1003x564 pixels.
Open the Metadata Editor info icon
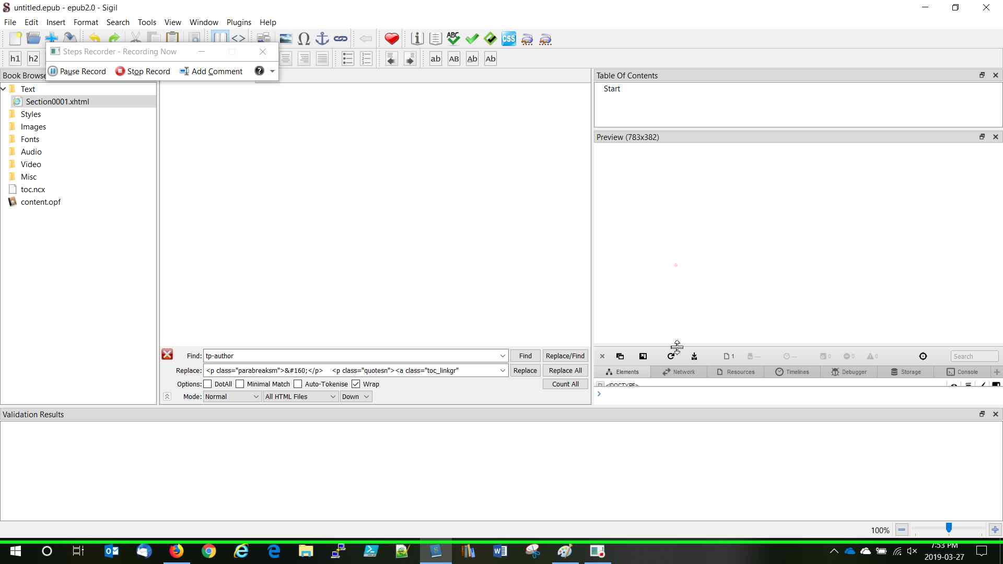click(416, 39)
